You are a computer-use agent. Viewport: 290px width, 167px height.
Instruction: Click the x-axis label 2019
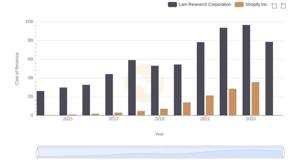click(159, 119)
